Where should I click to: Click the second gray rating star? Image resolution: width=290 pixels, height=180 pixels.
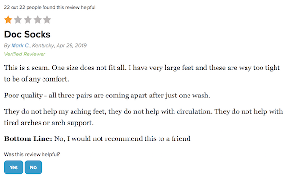pyautogui.click(x=18, y=20)
